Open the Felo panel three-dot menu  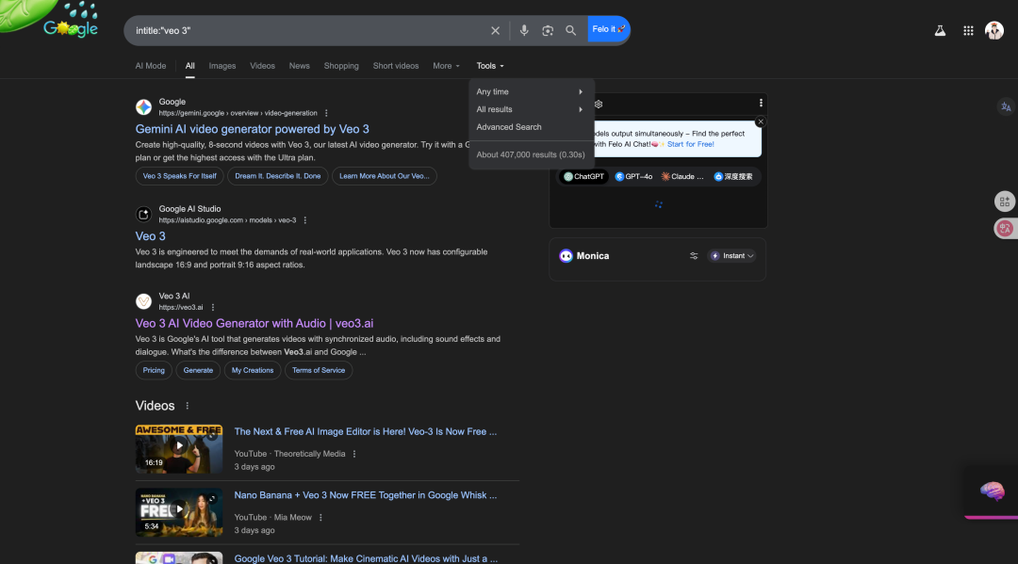[761, 103]
